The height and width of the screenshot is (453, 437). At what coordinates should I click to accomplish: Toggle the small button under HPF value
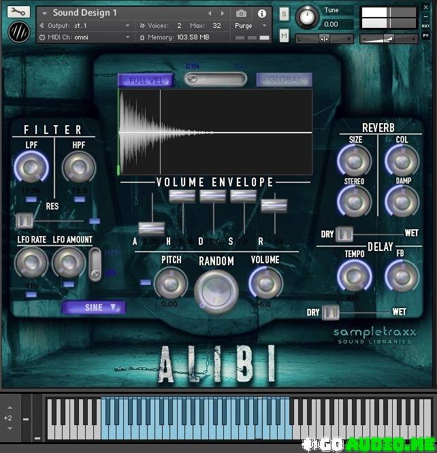click(x=79, y=199)
